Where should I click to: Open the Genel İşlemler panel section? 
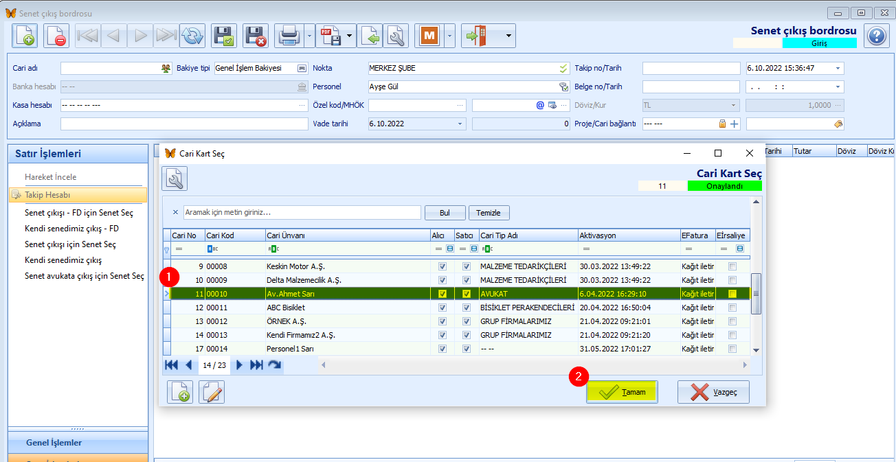(x=78, y=443)
